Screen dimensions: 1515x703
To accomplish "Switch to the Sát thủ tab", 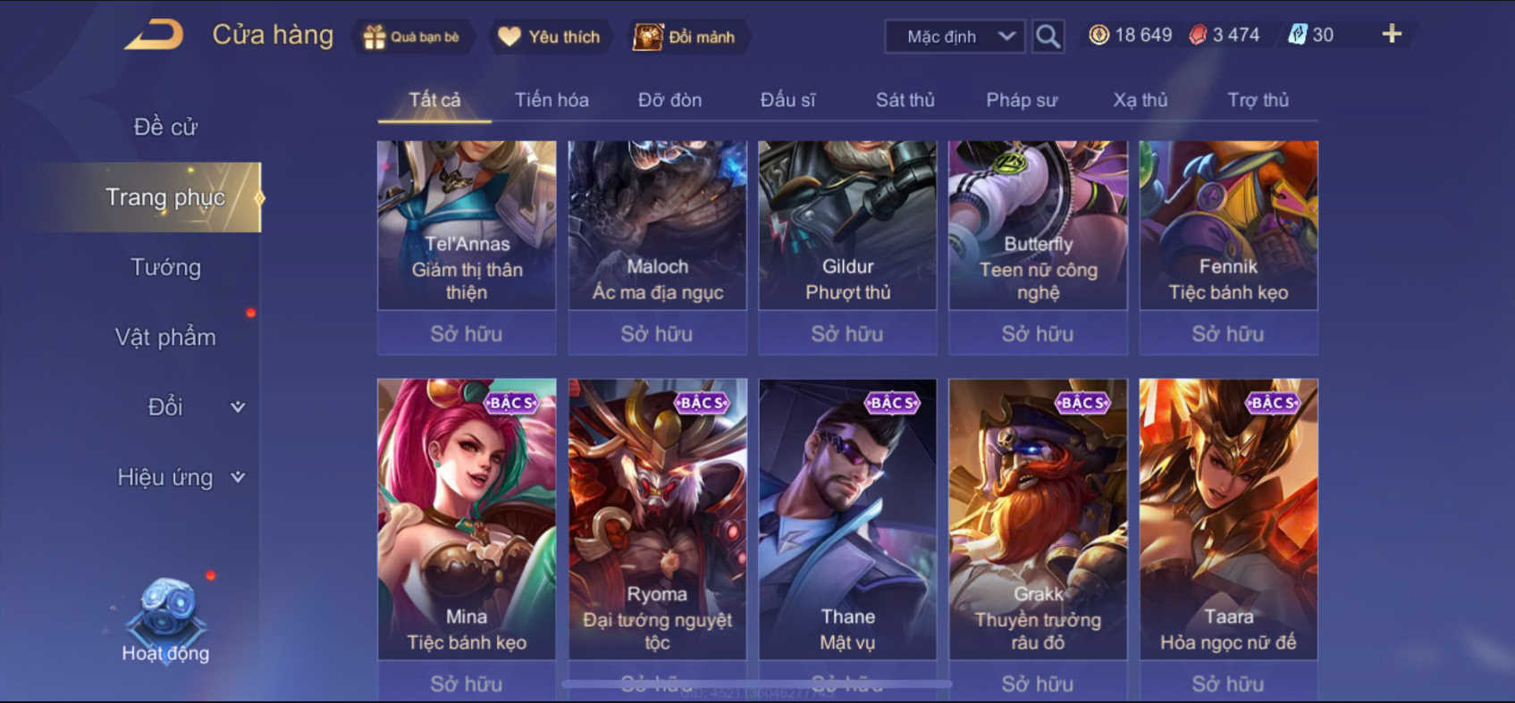I will pos(905,100).
